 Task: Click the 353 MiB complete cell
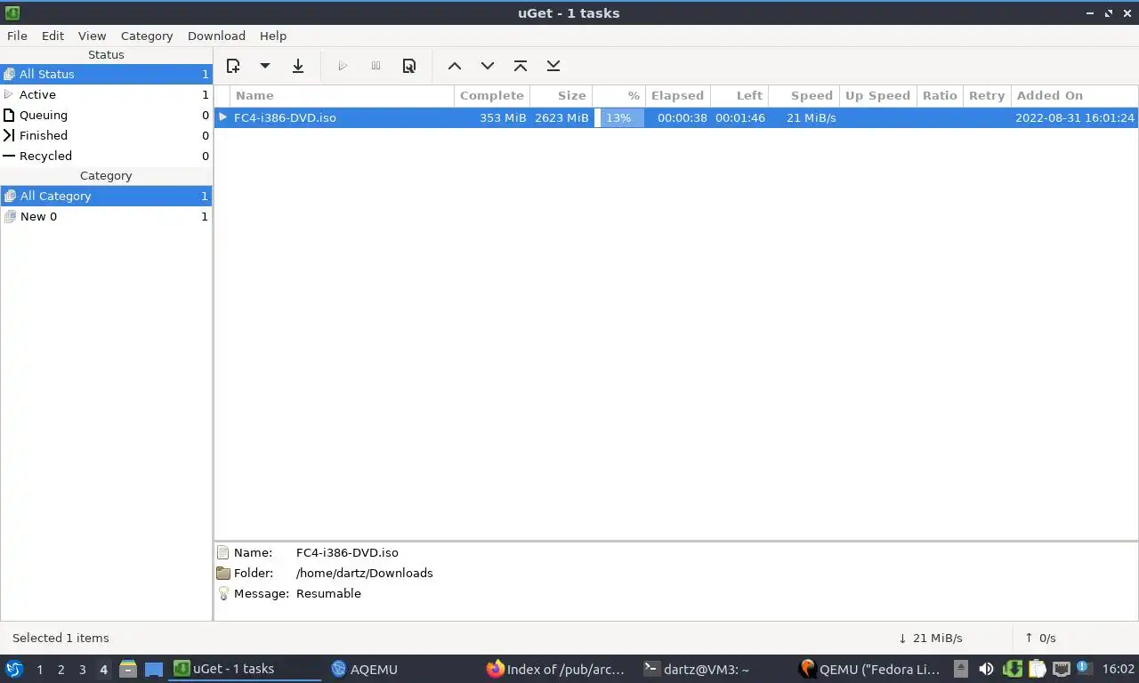click(x=503, y=117)
